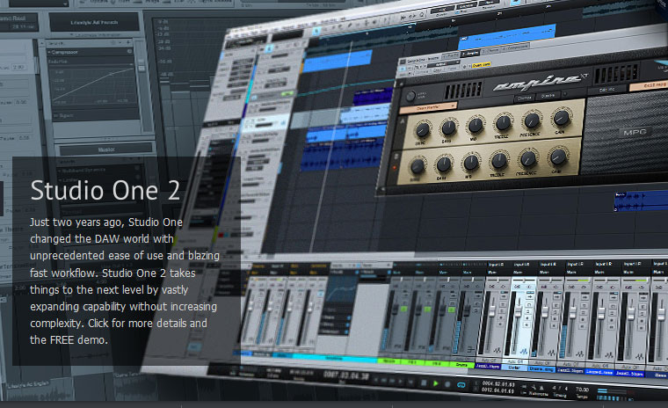Adjust Ampire channel A Presence knob
668x408 pixels.
pos(532,120)
